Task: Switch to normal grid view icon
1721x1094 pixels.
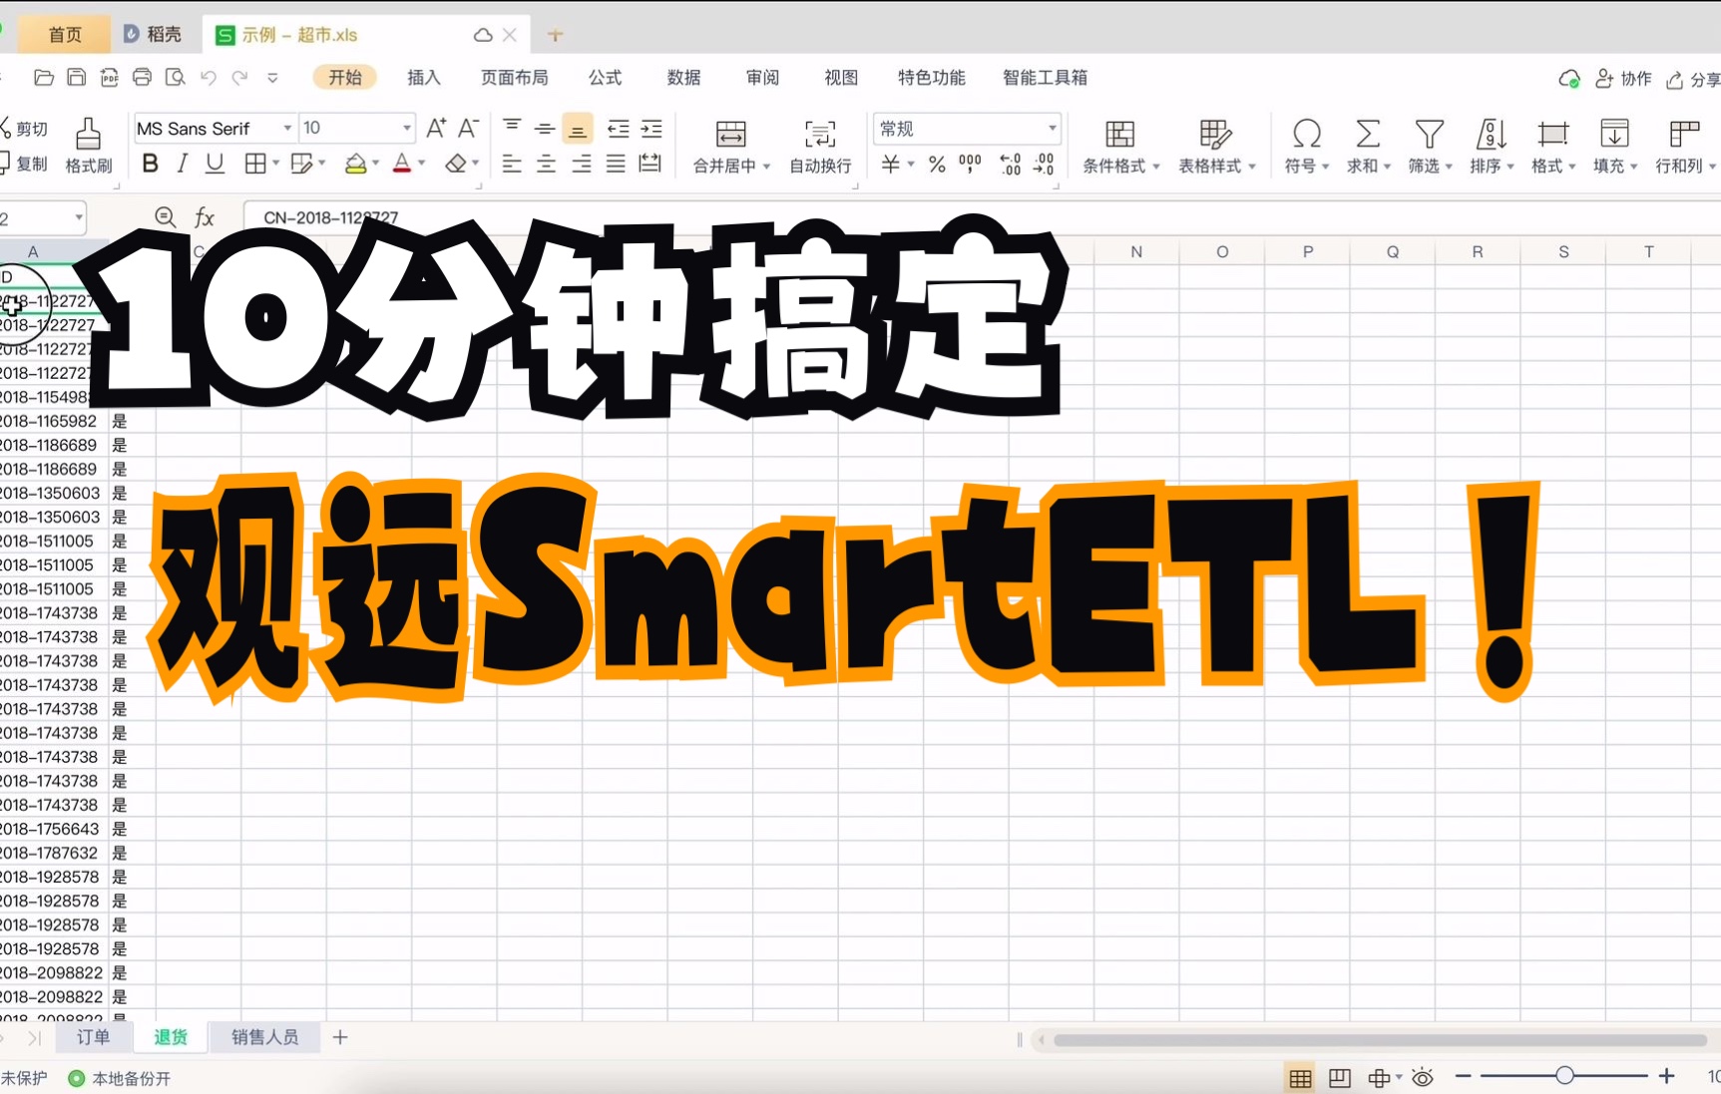Action: point(1300,1078)
